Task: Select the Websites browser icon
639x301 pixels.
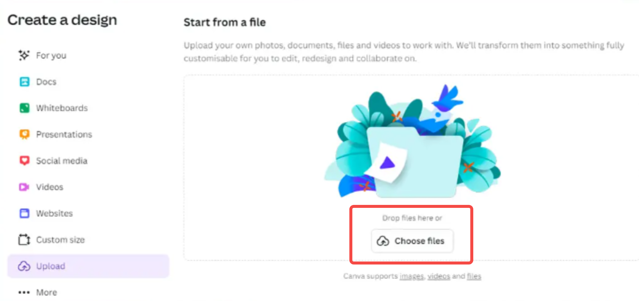Action: [x=24, y=213]
